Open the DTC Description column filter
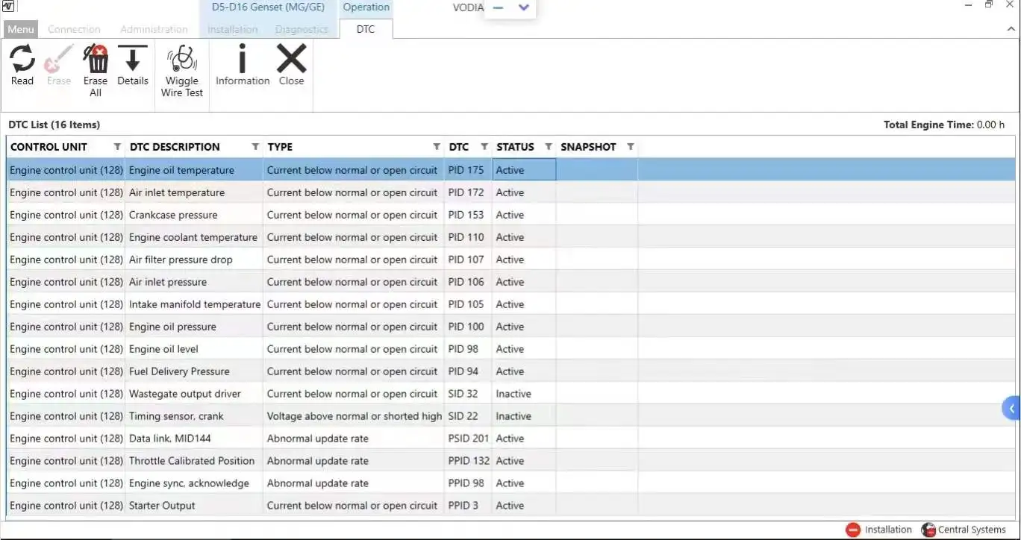 (x=255, y=147)
